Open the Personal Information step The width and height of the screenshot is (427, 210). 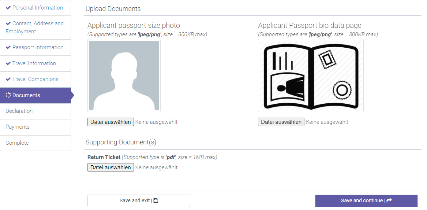coord(37,8)
